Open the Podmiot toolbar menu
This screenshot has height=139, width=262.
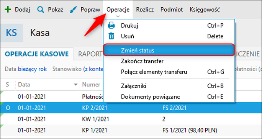click(x=172, y=10)
